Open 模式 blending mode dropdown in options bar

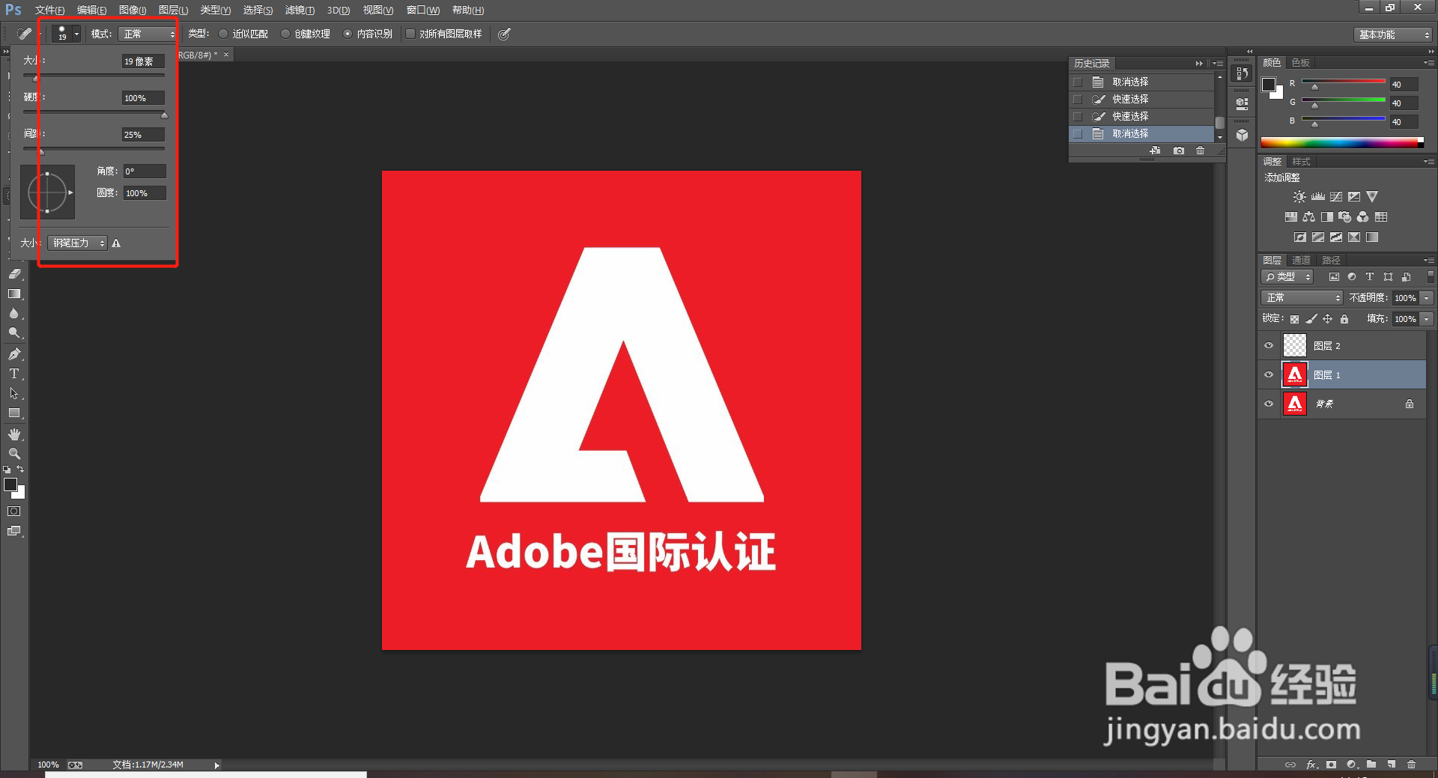pos(148,34)
